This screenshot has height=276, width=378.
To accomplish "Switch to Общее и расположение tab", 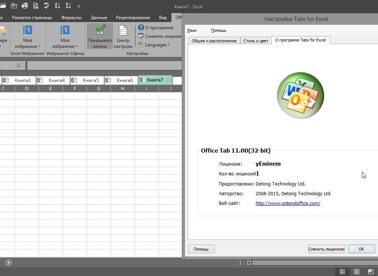I will pyautogui.click(x=214, y=41).
